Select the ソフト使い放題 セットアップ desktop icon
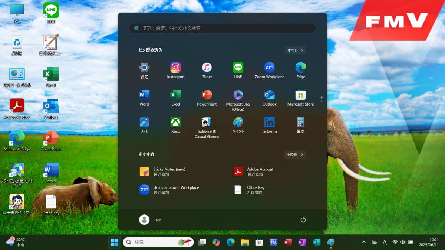 click(17, 175)
